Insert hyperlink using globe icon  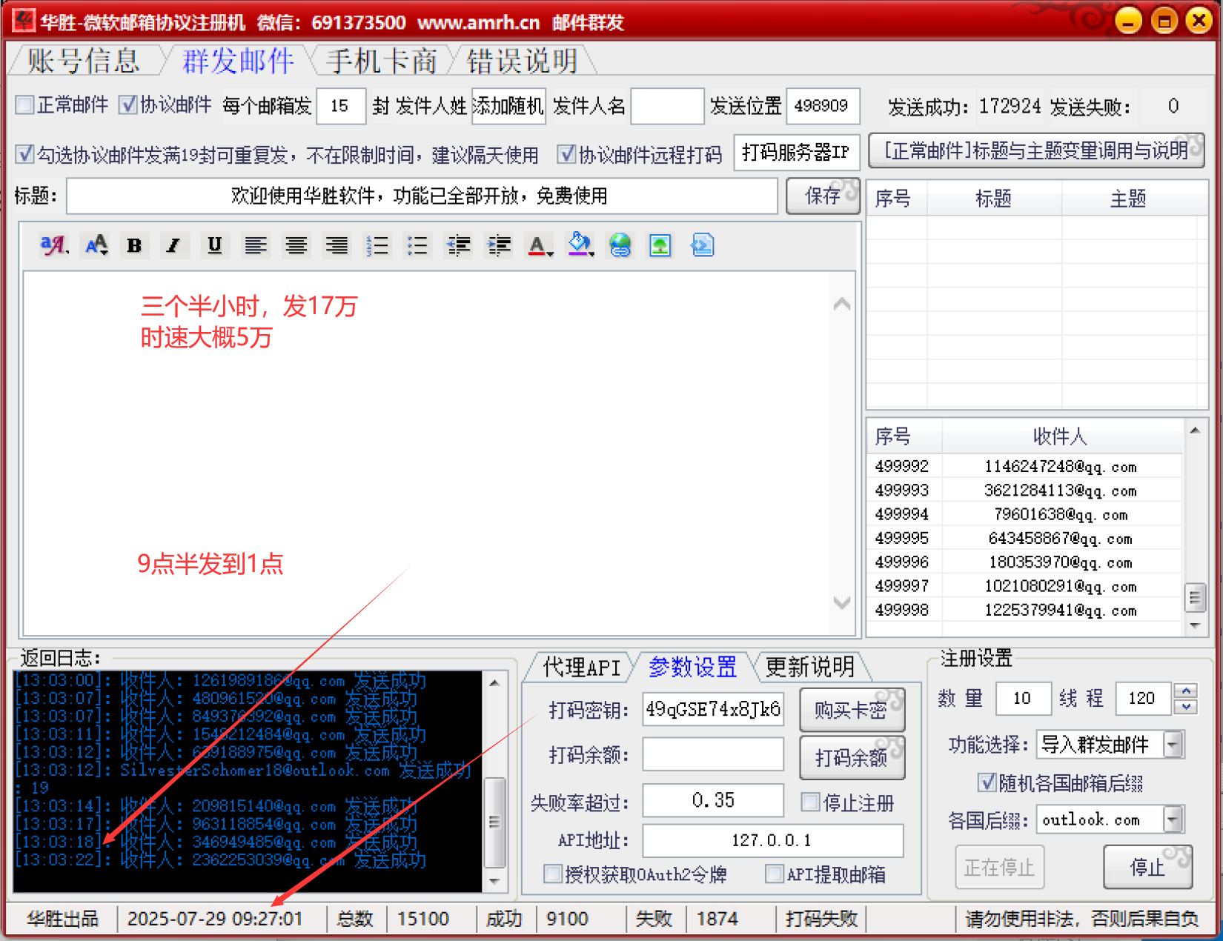pyautogui.click(x=620, y=245)
